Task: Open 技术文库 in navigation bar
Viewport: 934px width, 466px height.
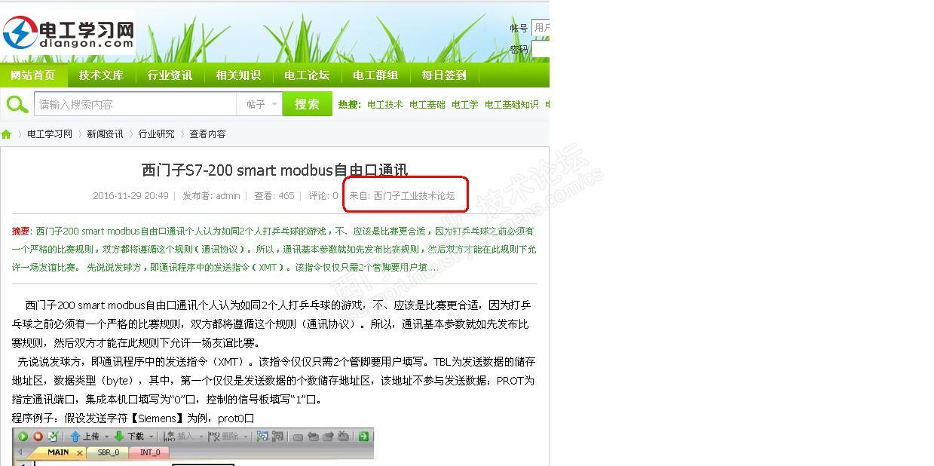Action: (101, 75)
